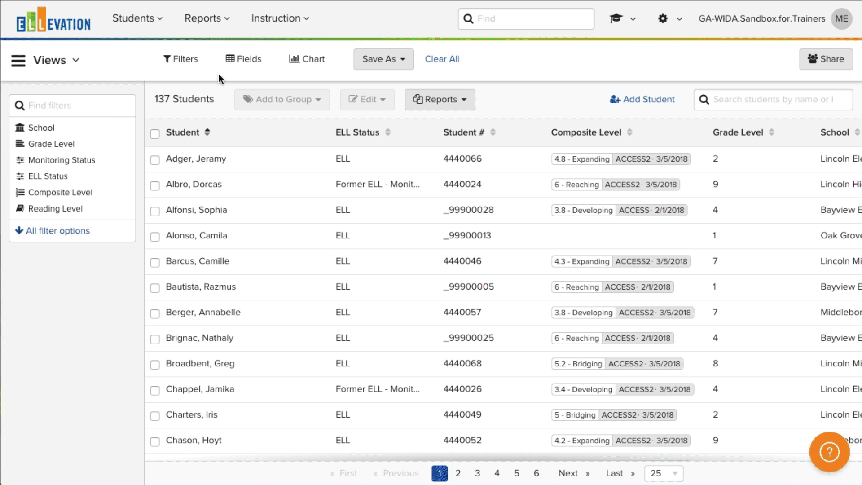The height and width of the screenshot is (485, 862).
Task: Click the search icon in Find box
Action: pos(468,19)
